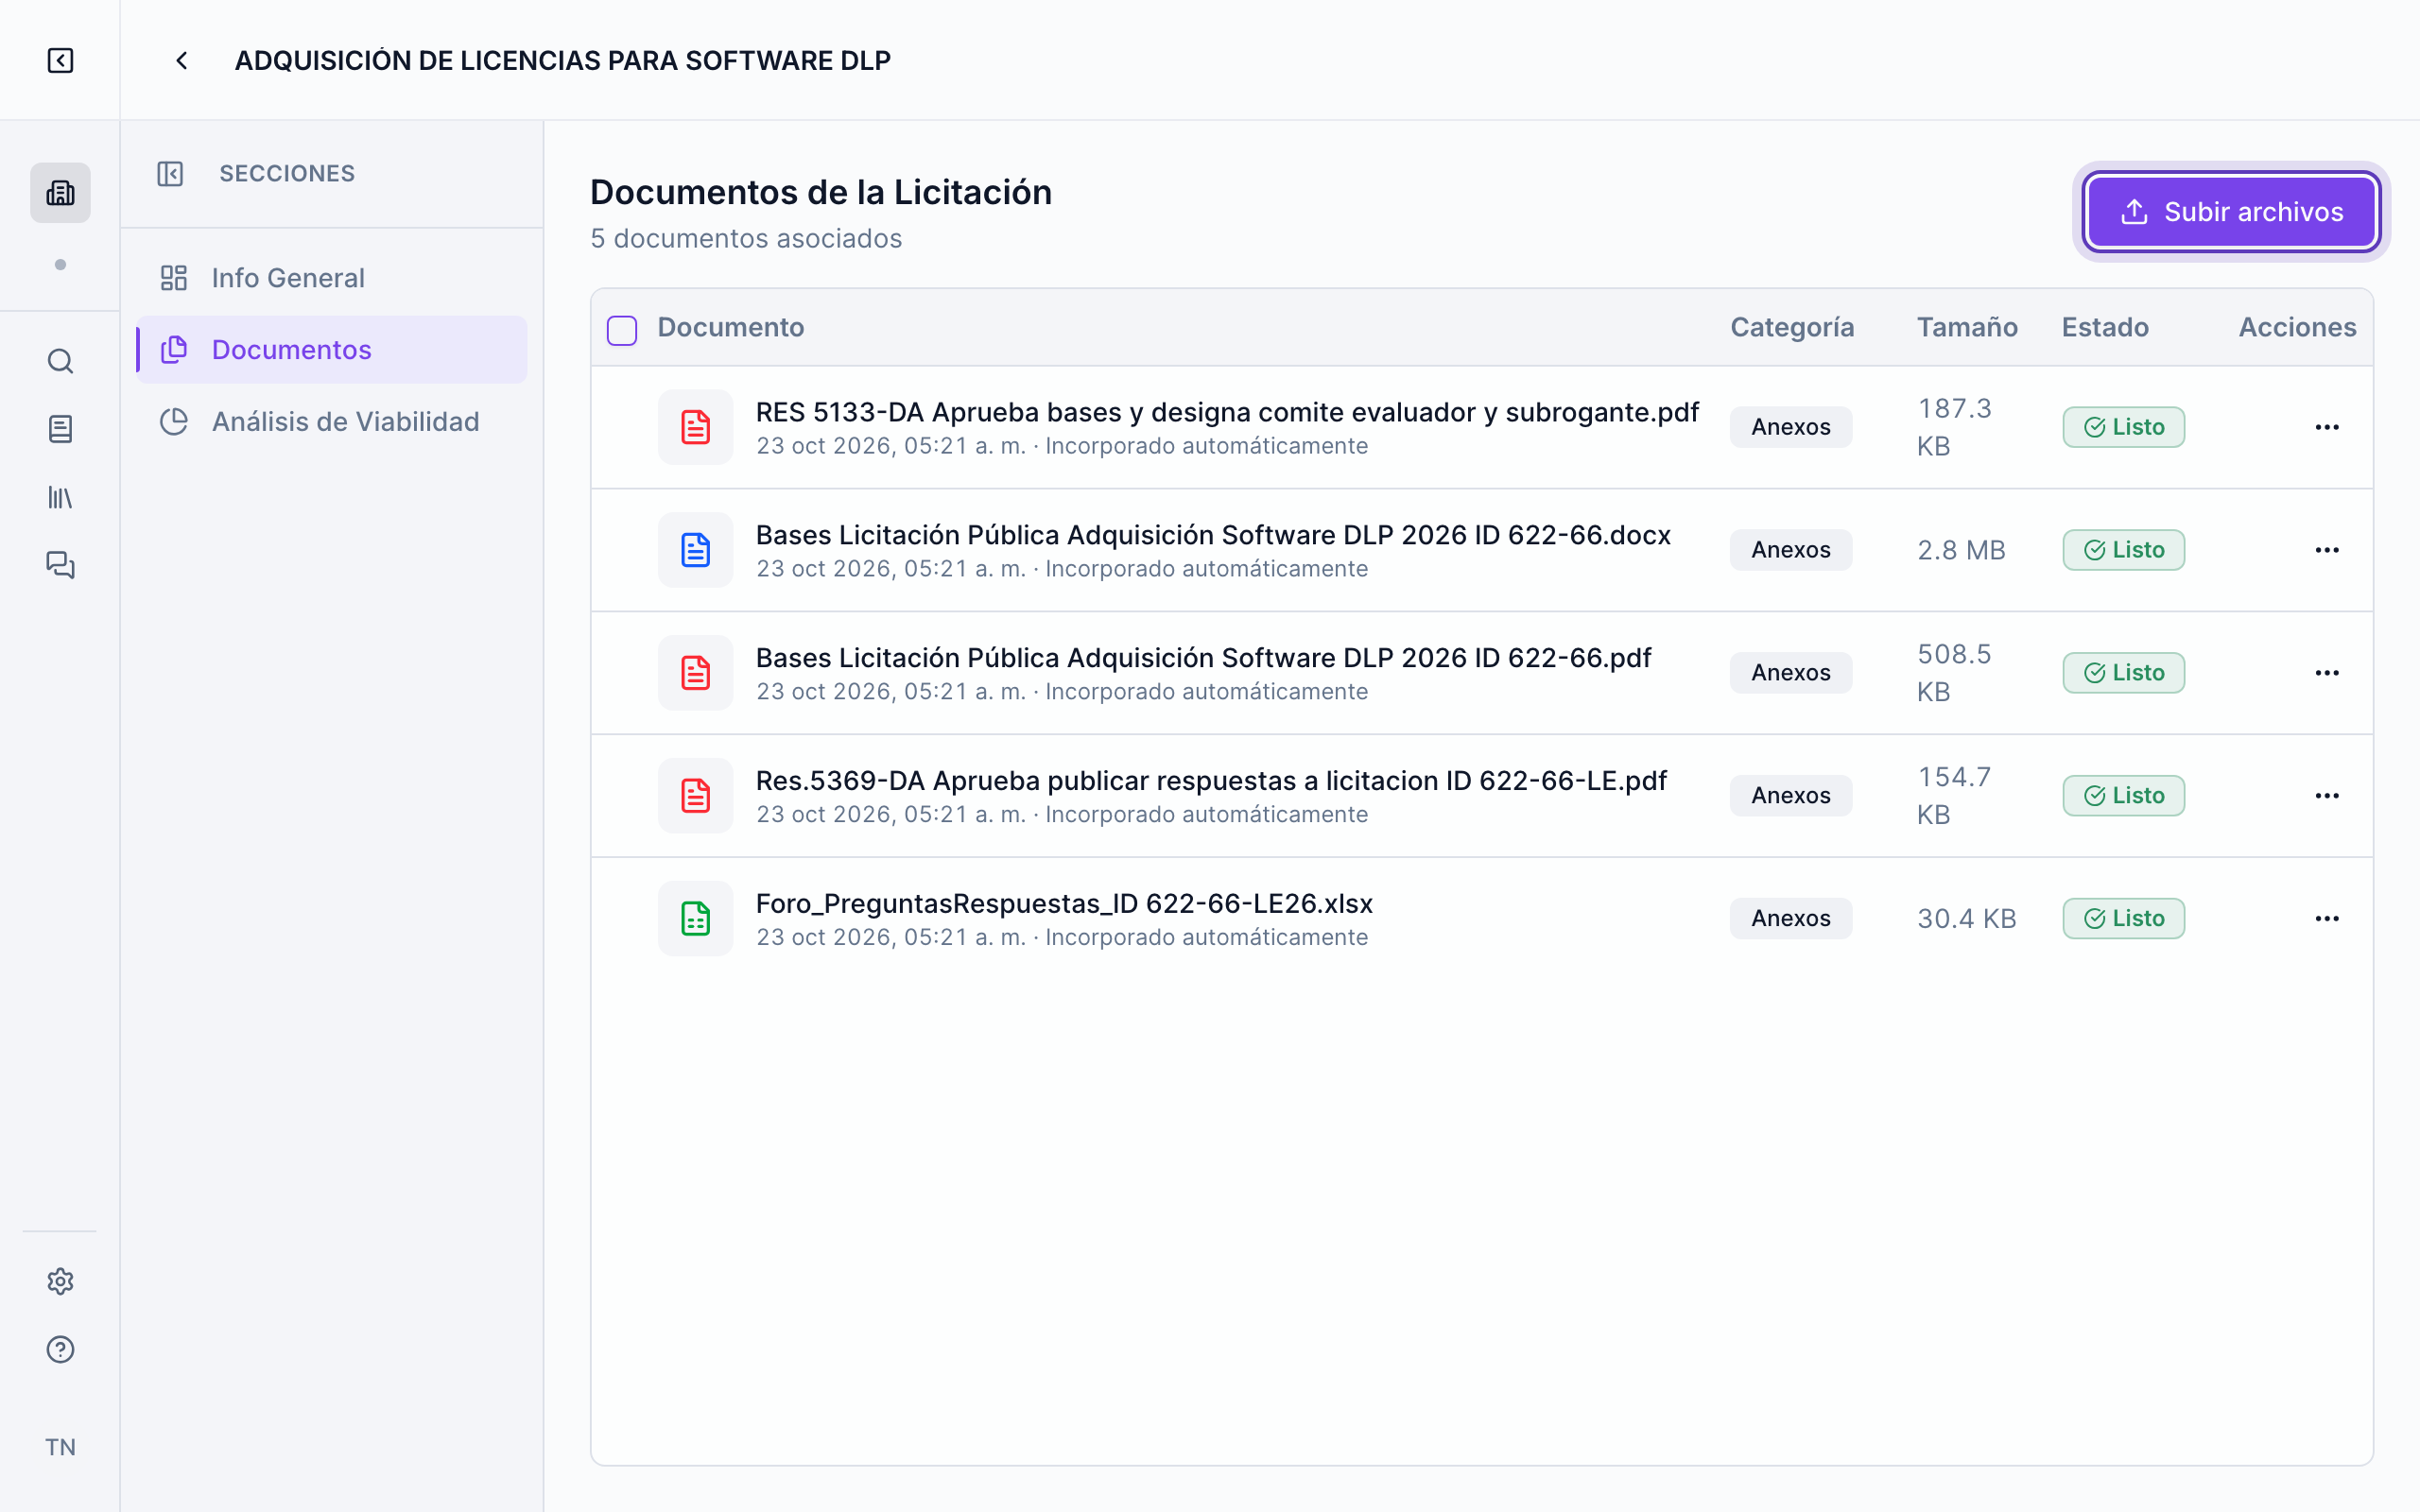The width and height of the screenshot is (2420, 1512).
Task: Click the PDF icon for Bases Licitación pdf
Action: click(x=695, y=673)
